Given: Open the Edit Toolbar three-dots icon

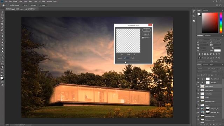Looking at the screenshot, I should 2,73.
